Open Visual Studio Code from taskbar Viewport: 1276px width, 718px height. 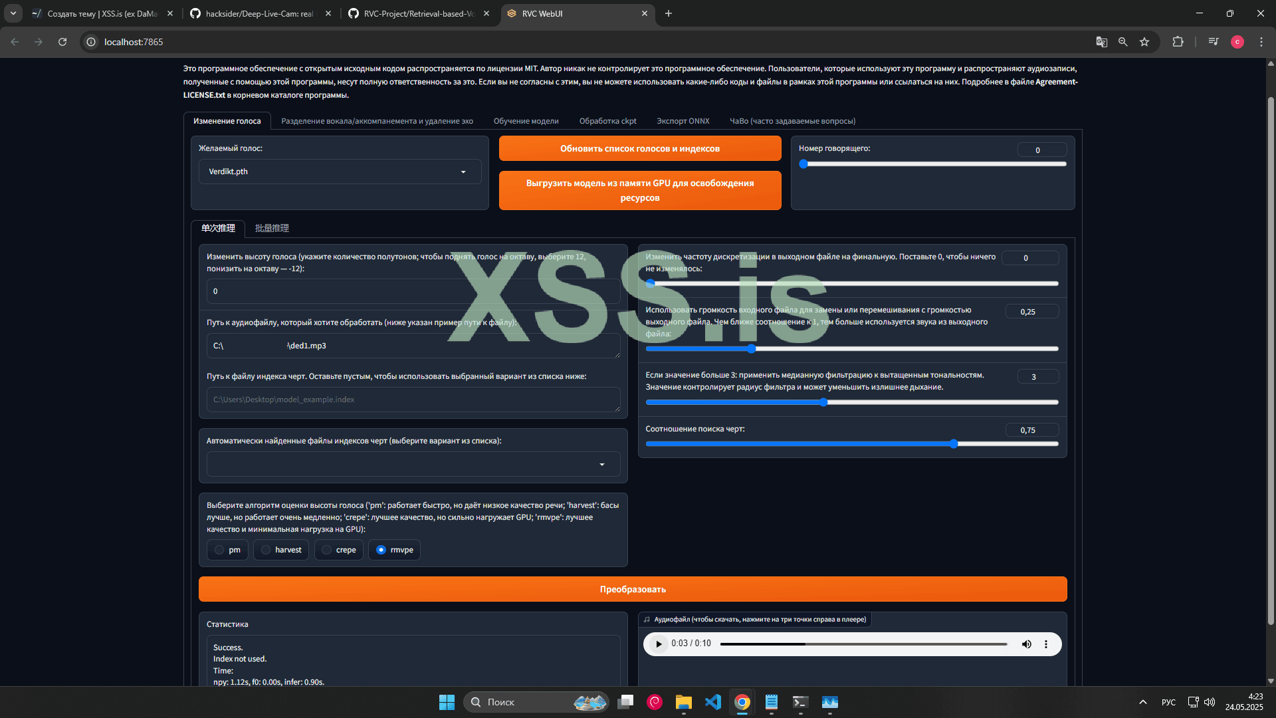click(712, 702)
